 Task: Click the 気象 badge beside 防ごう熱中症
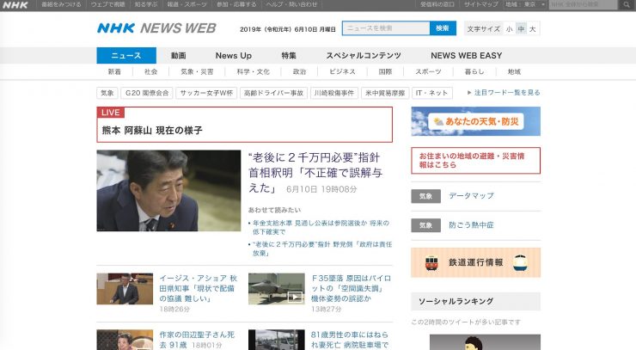click(425, 225)
